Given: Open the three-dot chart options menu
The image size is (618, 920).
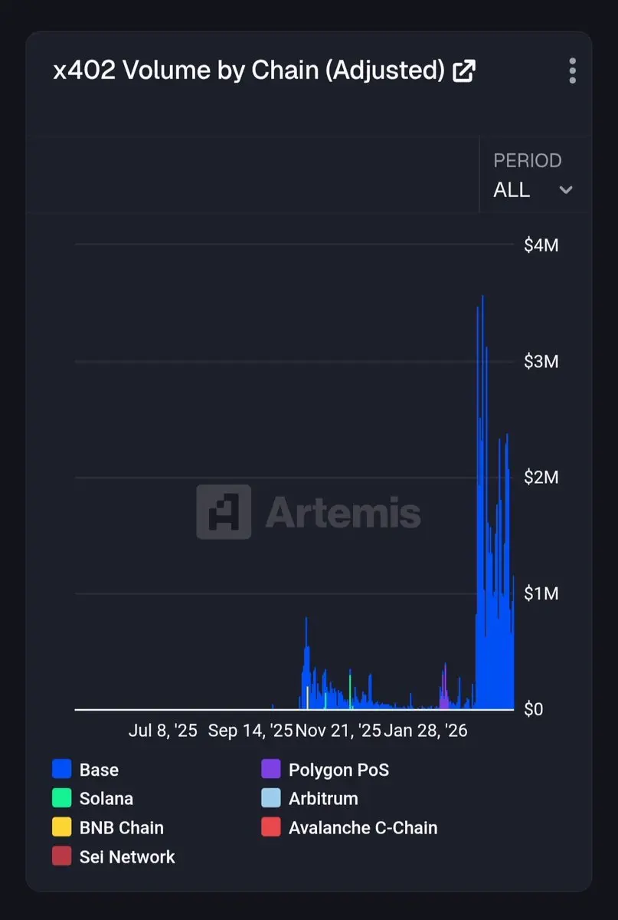Looking at the screenshot, I should coord(572,71).
